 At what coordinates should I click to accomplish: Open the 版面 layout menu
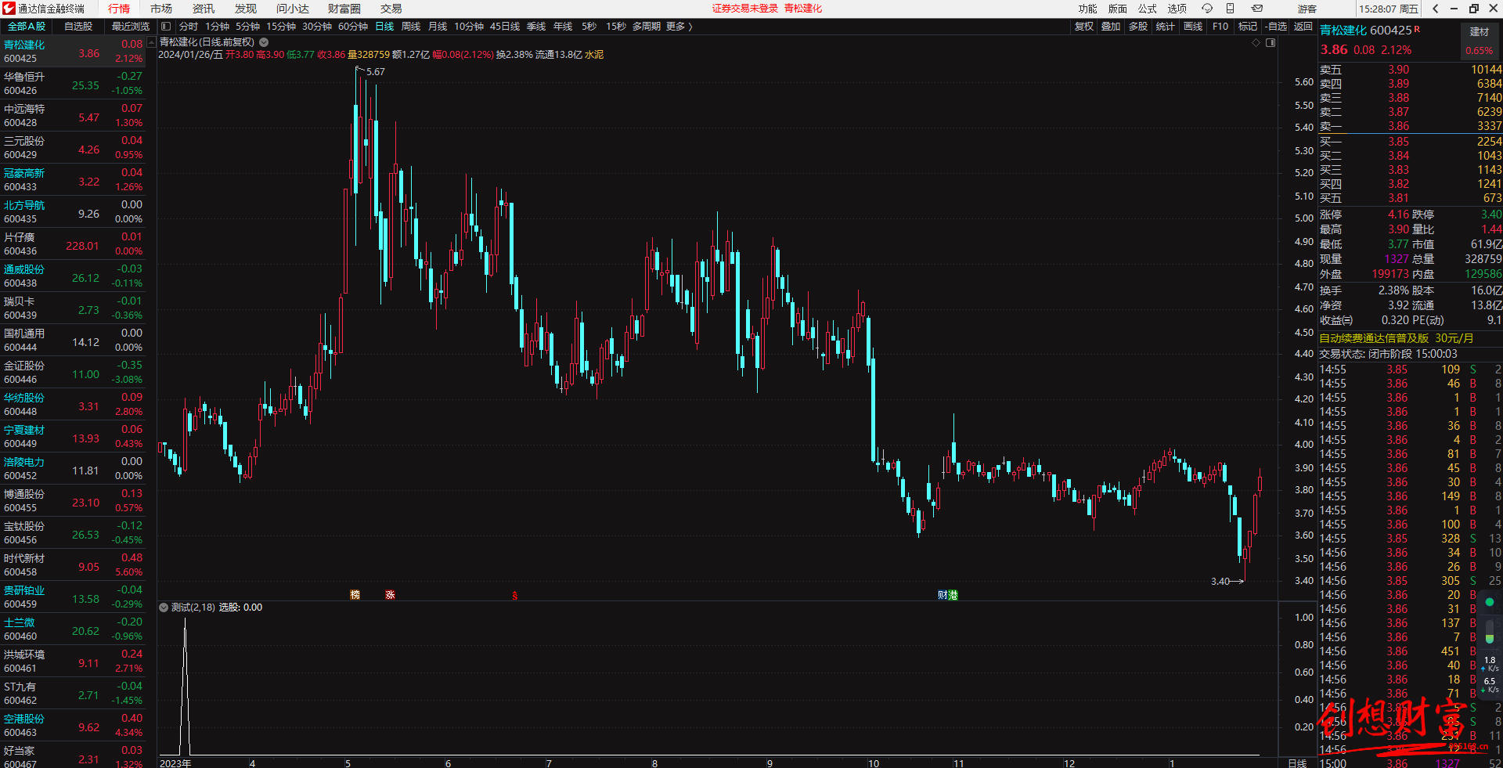click(x=1117, y=9)
